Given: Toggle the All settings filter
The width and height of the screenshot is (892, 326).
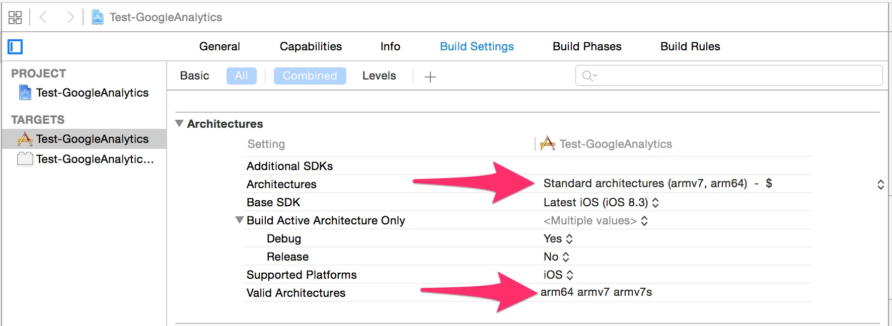Looking at the screenshot, I should click(x=241, y=76).
